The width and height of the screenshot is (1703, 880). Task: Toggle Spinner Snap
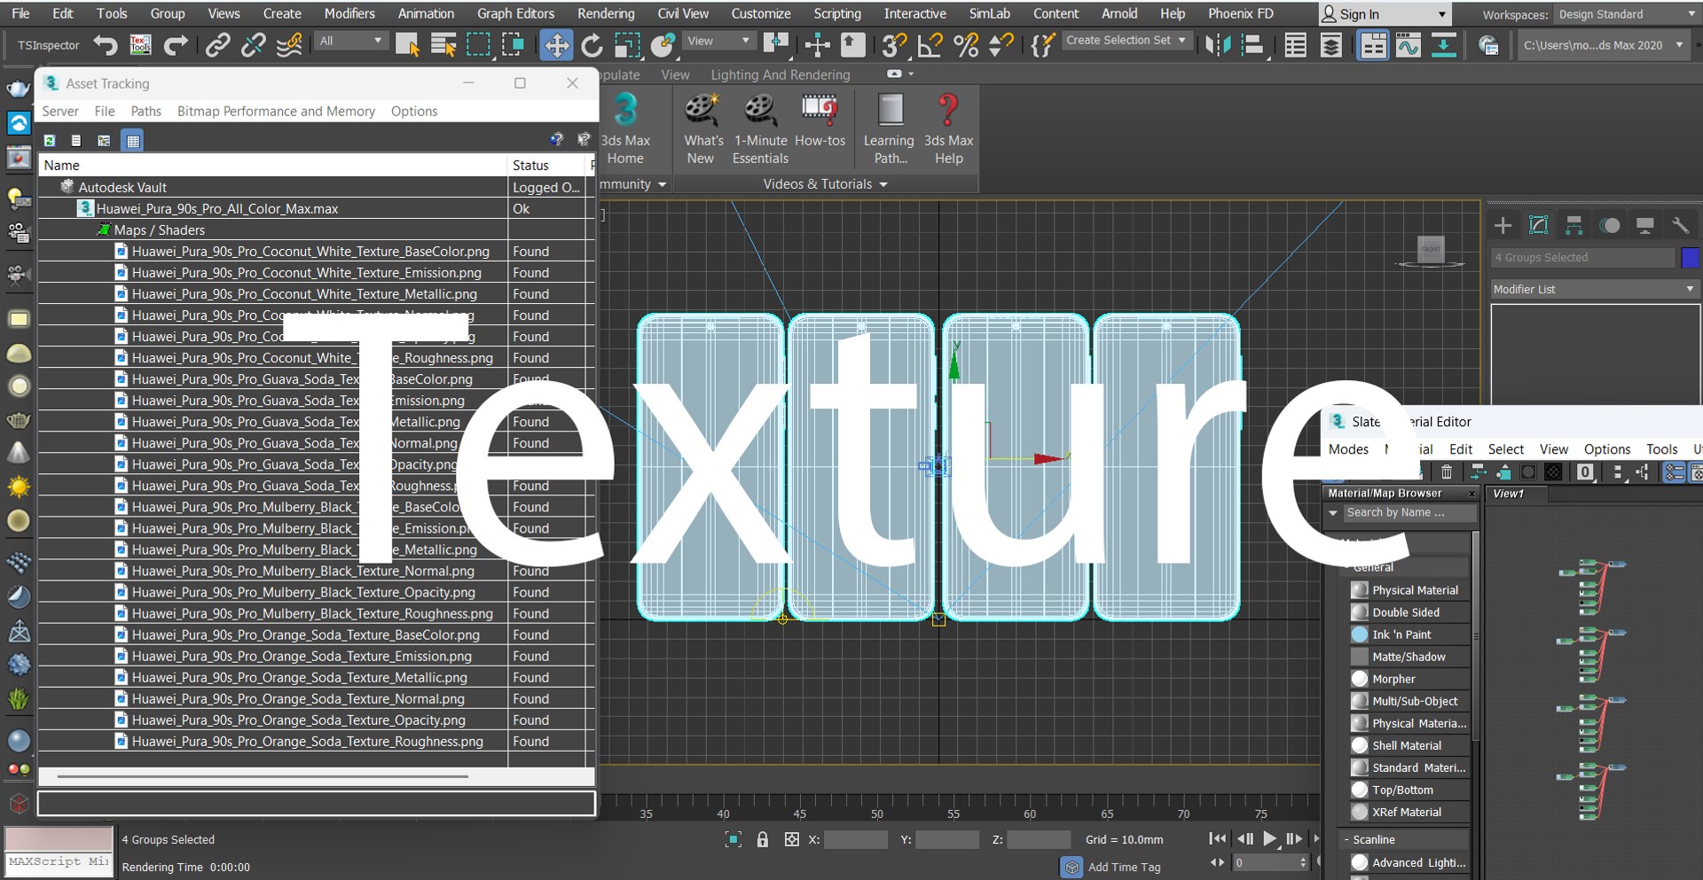(x=1001, y=44)
